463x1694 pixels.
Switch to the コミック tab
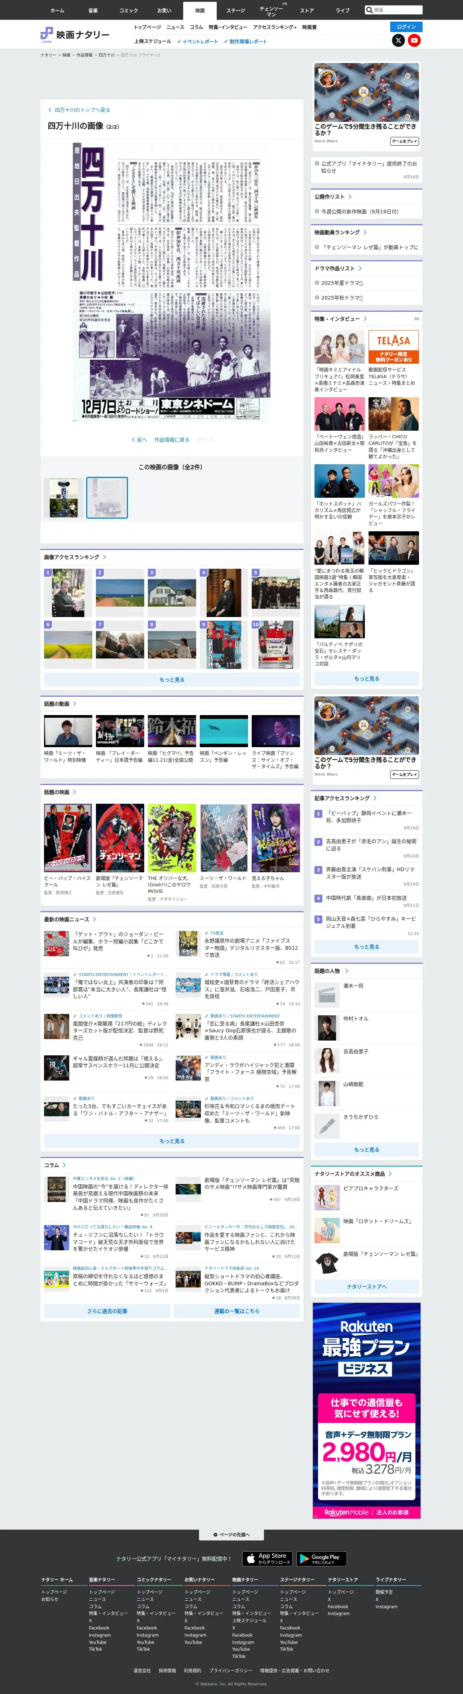point(129,10)
